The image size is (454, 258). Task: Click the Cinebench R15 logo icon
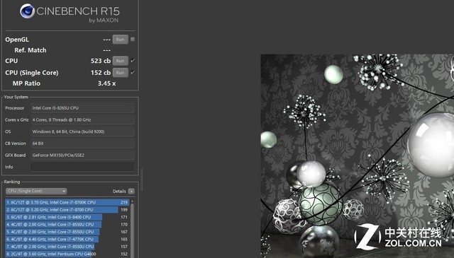[28, 11]
